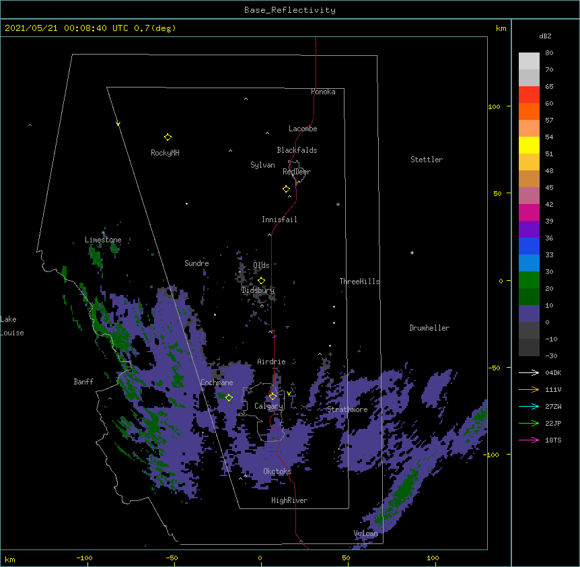
Task: Click the Base_Reflectivity title text
Action: tap(290, 10)
